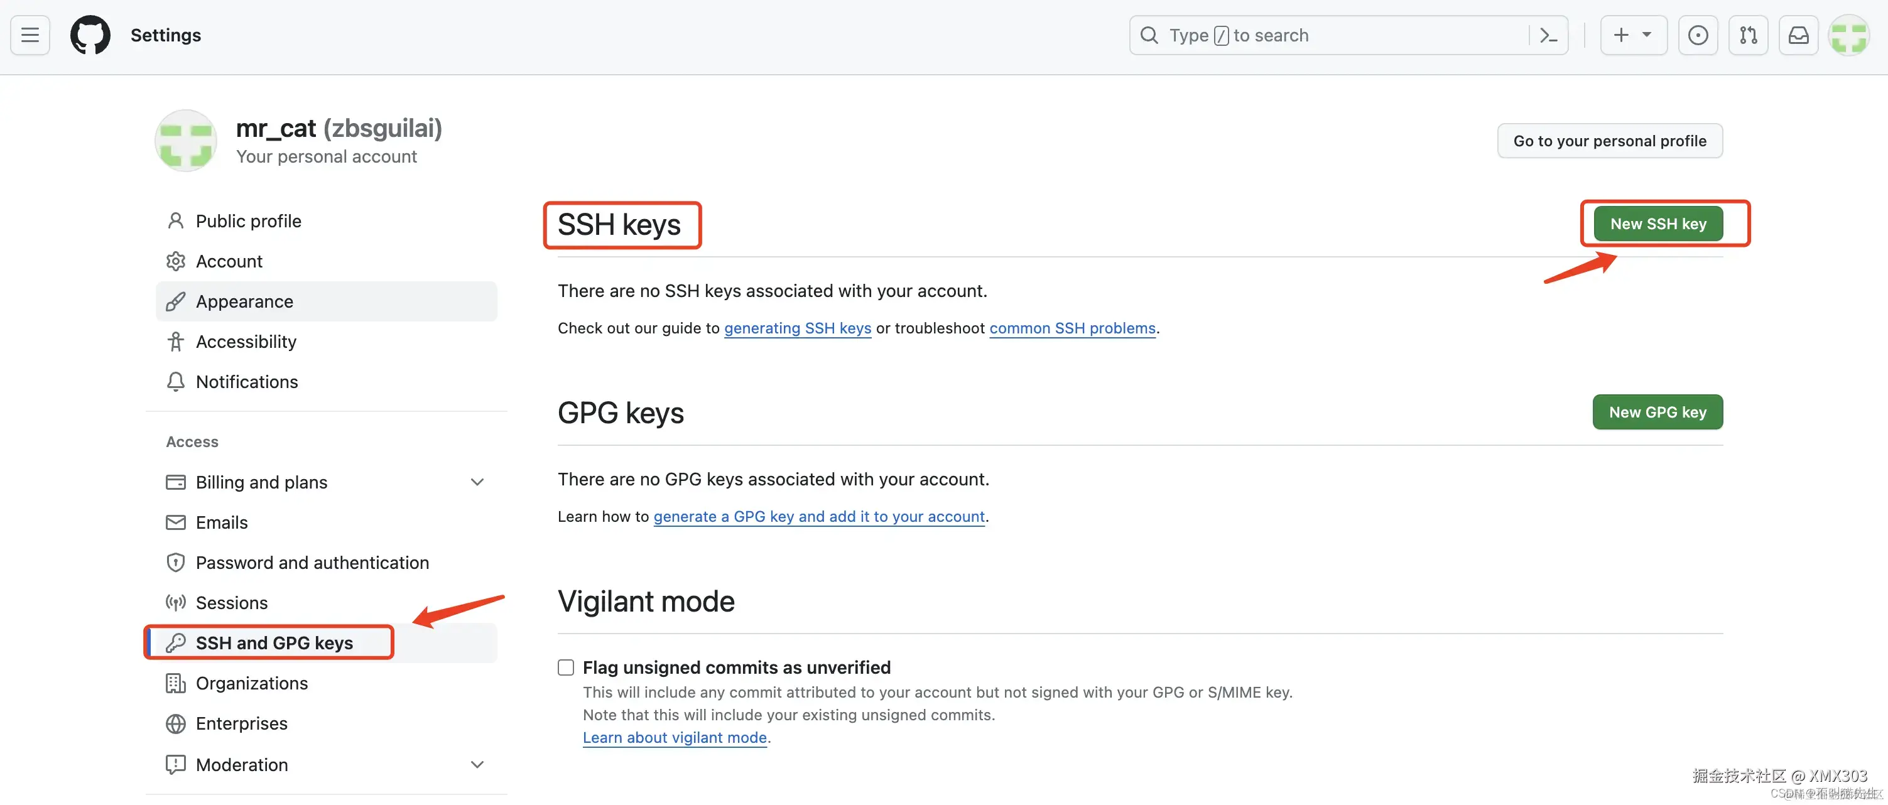Go to SSH and GPG keys settings
The height and width of the screenshot is (805, 1888).
point(274,643)
